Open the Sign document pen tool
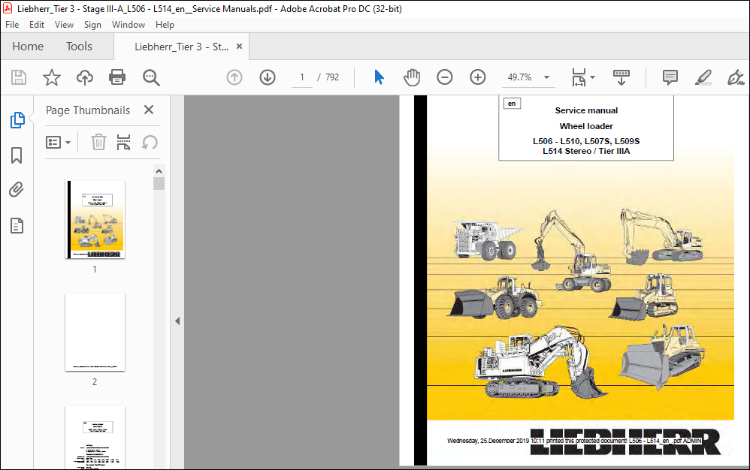 click(x=736, y=77)
